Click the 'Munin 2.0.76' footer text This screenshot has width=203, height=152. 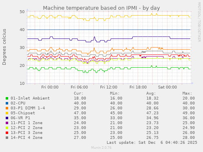[x=101, y=147]
